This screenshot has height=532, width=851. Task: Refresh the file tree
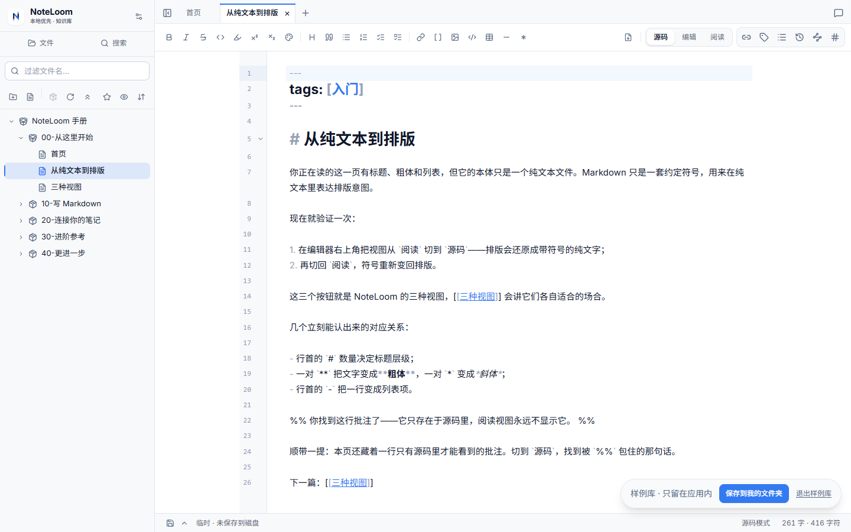coord(70,97)
